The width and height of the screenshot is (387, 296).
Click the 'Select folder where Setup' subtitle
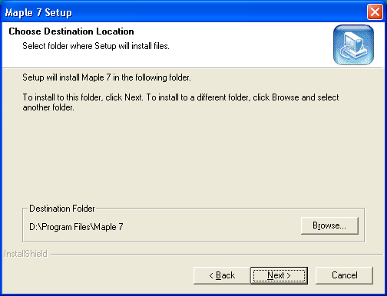click(x=96, y=46)
